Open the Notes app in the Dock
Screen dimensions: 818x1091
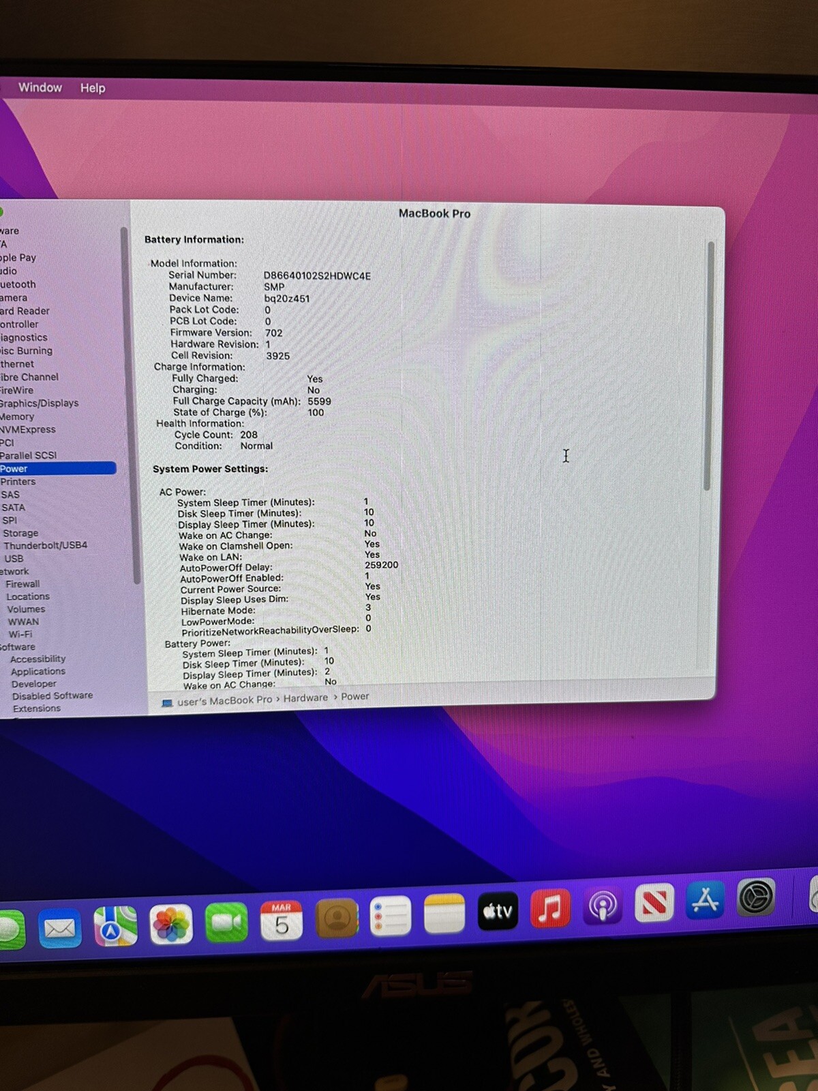[444, 913]
